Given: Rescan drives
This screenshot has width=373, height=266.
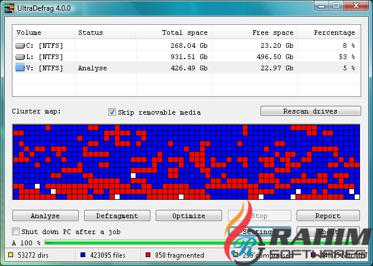Looking at the screenshot, I should pyautogui.click(x=310, y=111).
